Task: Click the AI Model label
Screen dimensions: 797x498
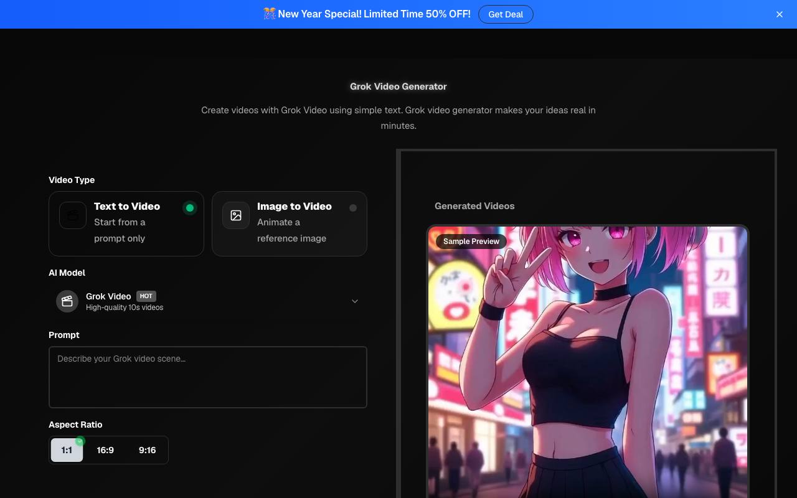Action: 67,273
